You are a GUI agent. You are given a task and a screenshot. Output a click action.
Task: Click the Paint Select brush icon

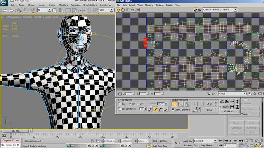tap(195, 109)
